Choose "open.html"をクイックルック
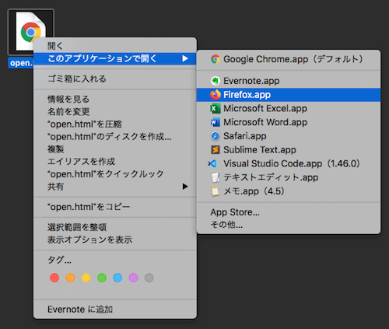This screenshot has width=389, height=329. coord(115,174)
